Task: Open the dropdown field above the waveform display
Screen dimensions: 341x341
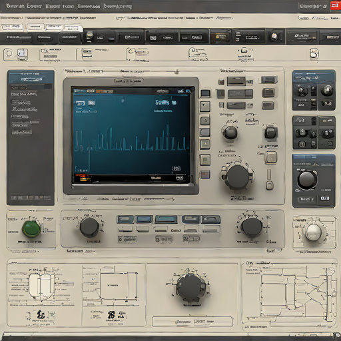Action: tap(129, 81)
